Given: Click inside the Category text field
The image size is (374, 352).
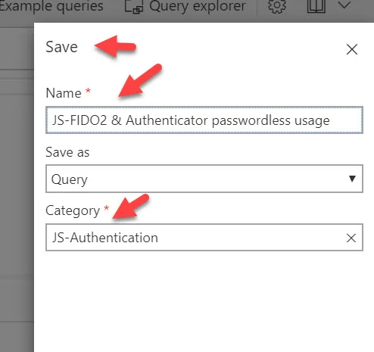Looking at the screenshot, I should [196, 237].
